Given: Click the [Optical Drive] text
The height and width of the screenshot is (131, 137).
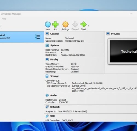Looking at the screenshot, I should (x=79, y=86).
